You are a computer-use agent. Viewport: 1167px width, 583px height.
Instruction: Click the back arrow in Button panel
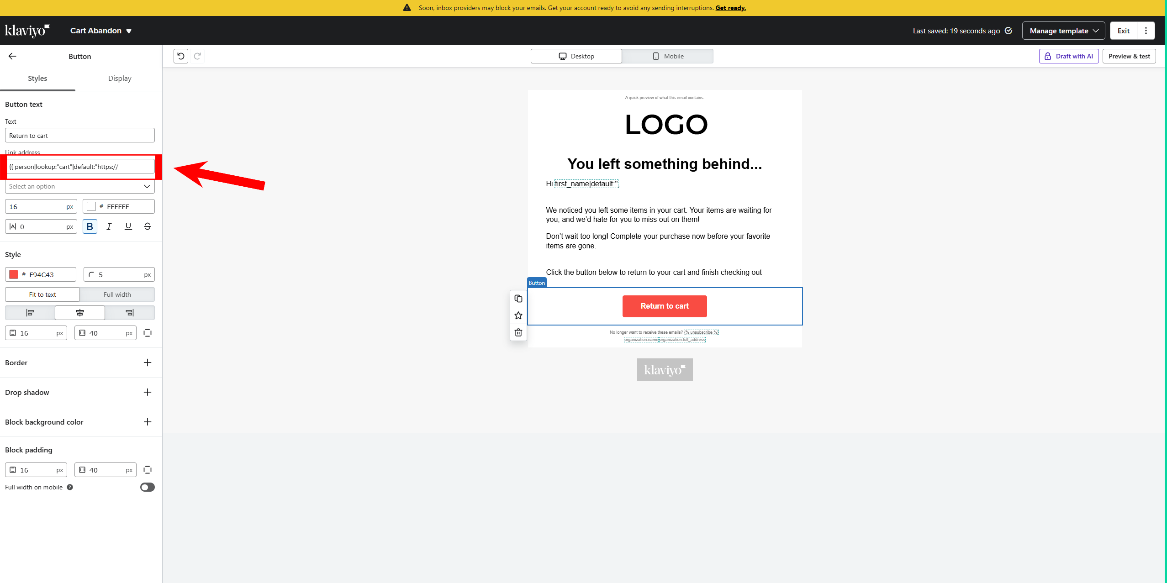12,56
